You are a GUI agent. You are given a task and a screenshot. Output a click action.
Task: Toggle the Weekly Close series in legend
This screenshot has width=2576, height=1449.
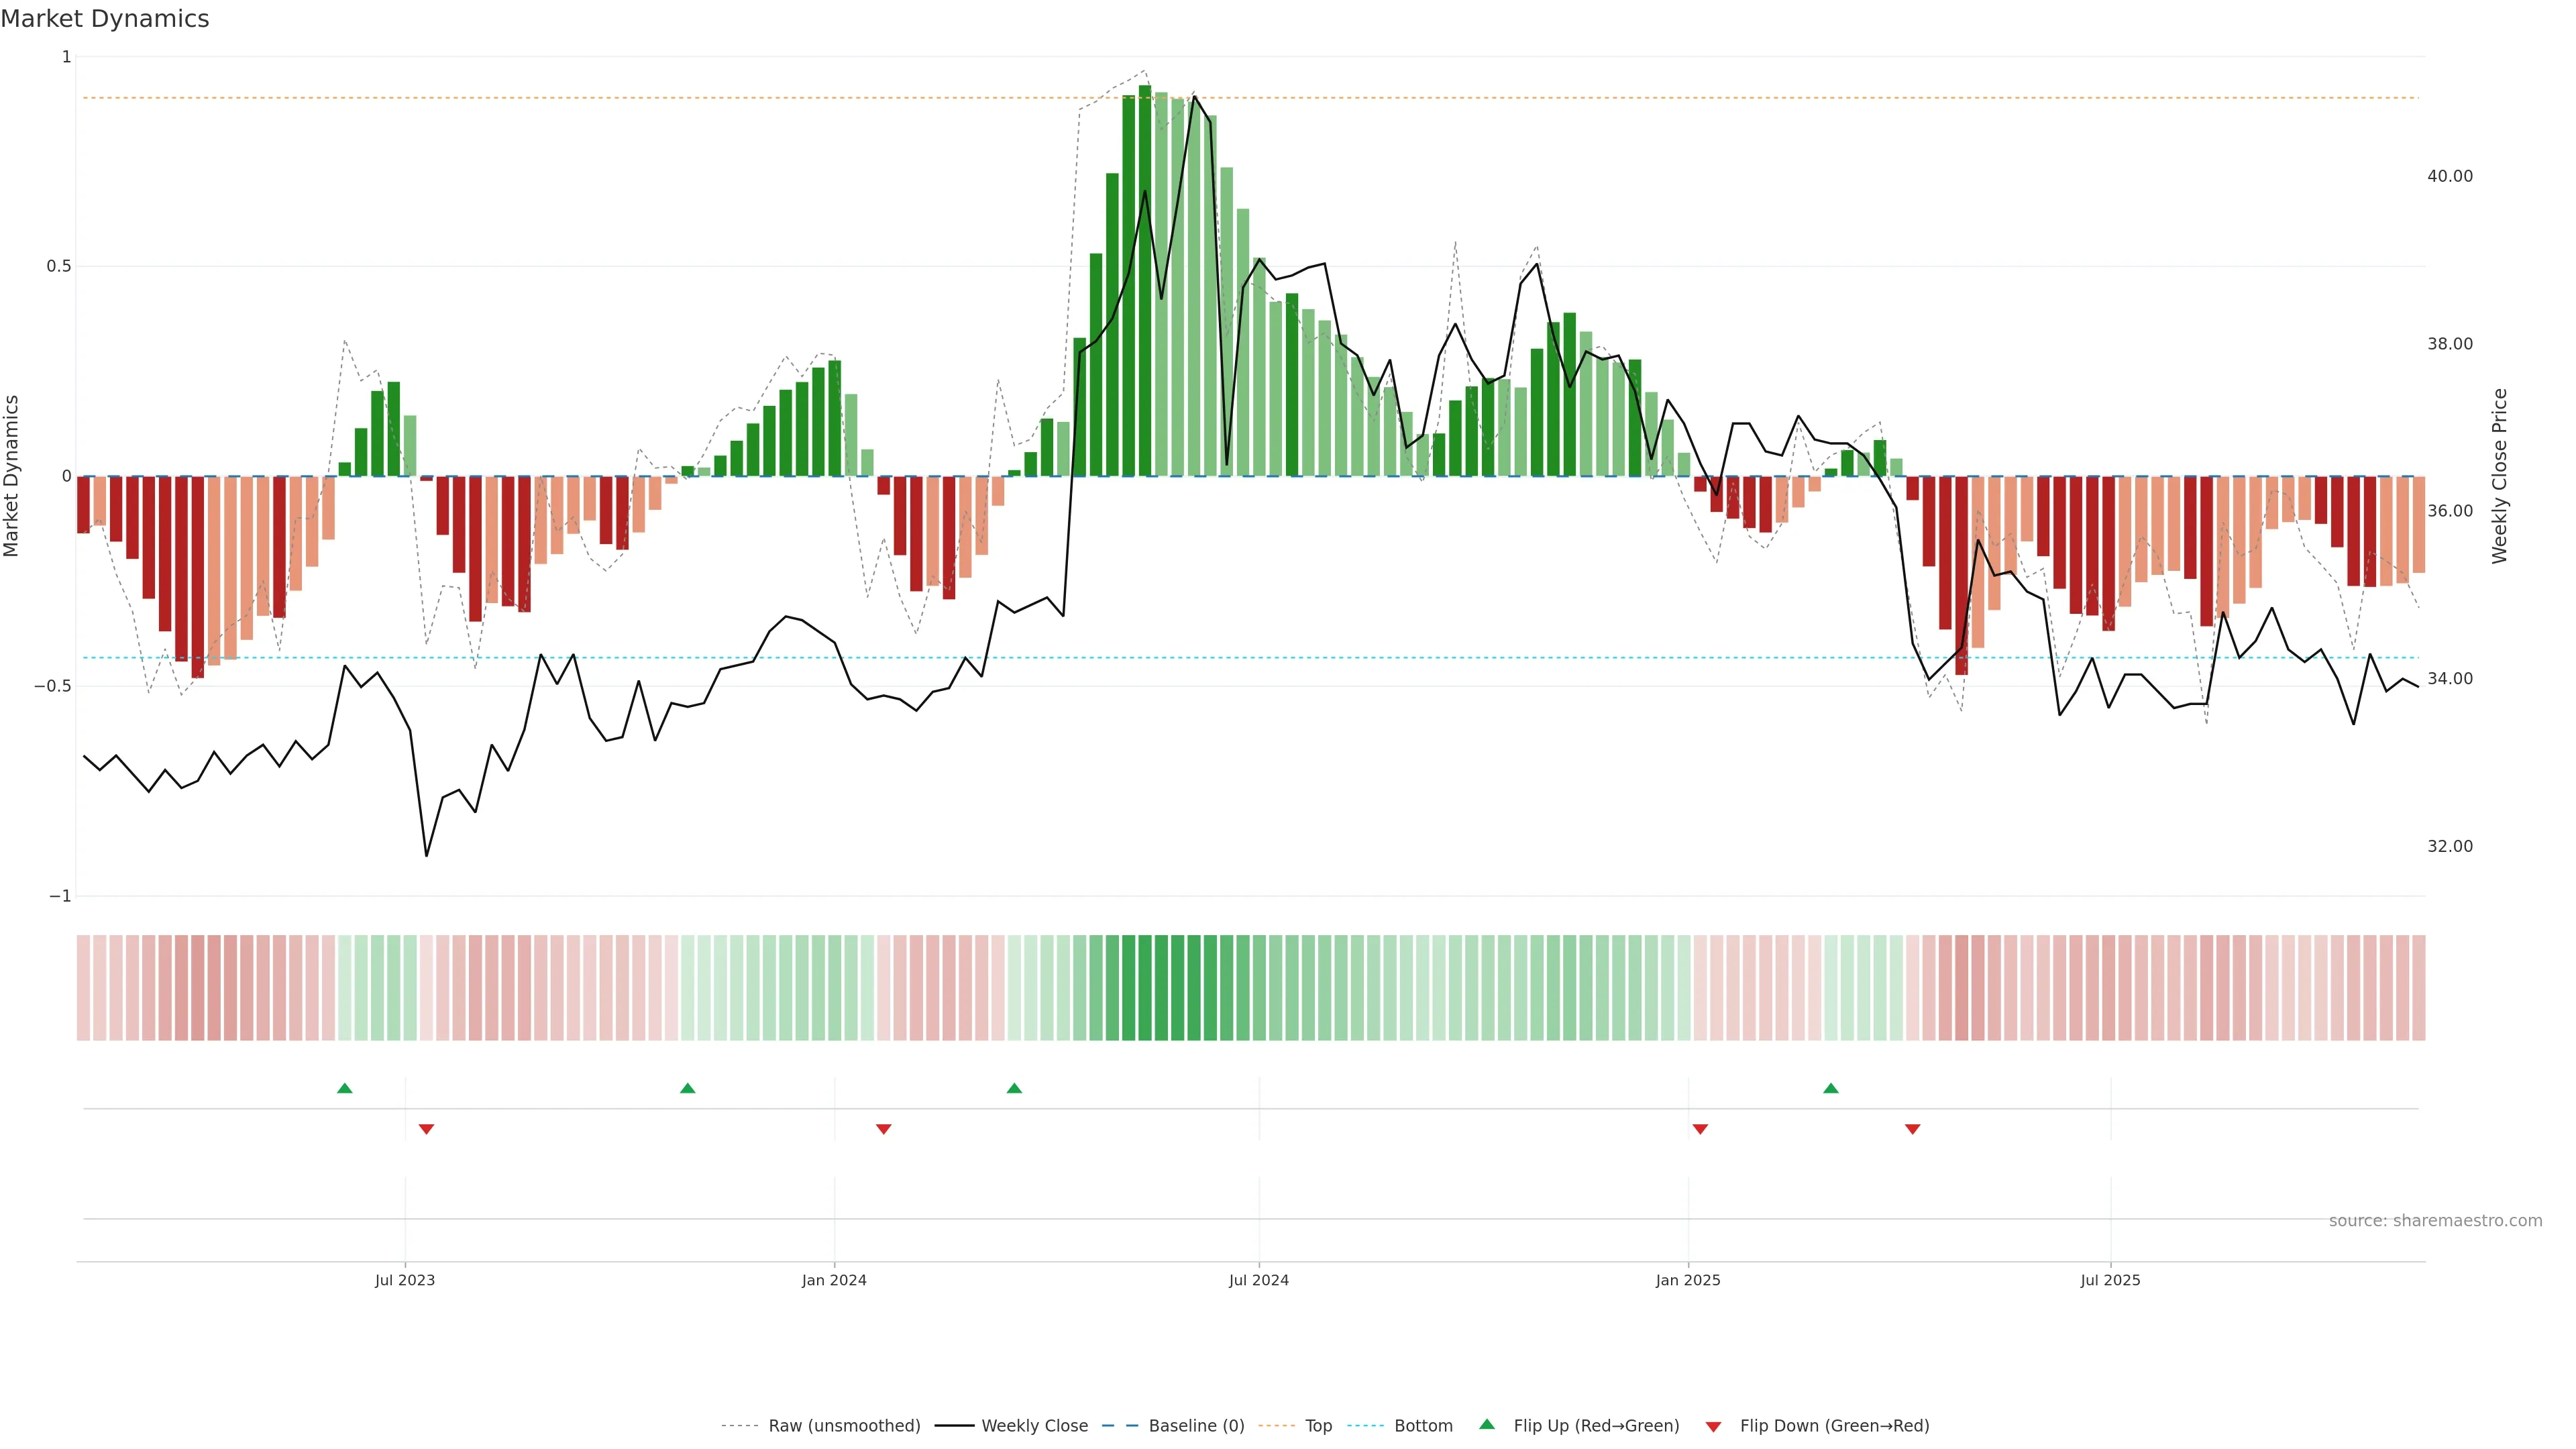coord(1034,1426)
